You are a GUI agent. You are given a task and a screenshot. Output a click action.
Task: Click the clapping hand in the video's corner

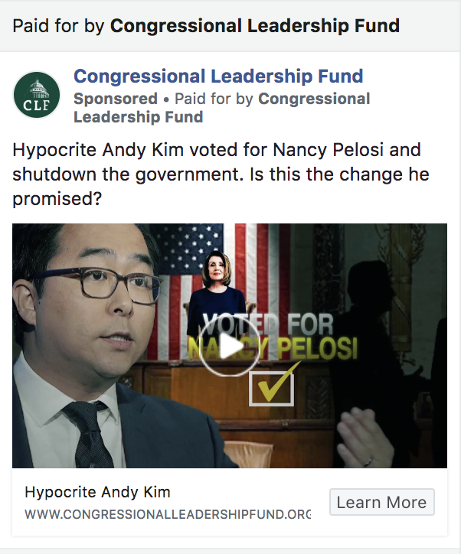click(x=366, y=440)
